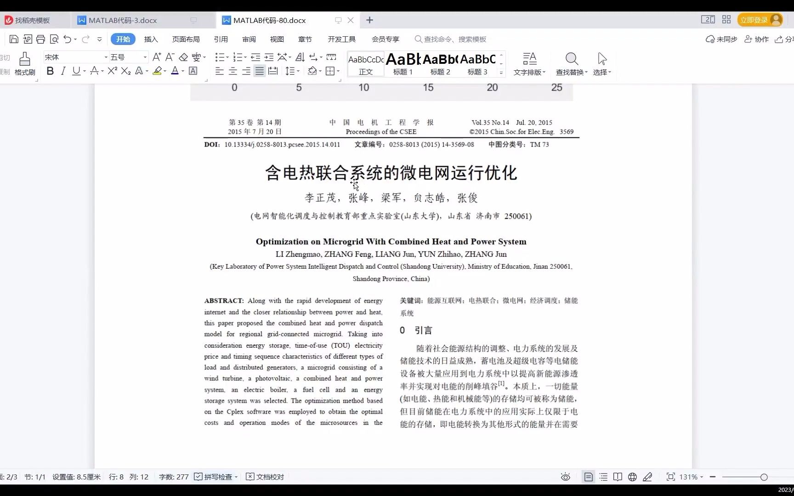Toggle italic formatting
The width and height of the screenshot is (794, 496).
coord(63,71)
